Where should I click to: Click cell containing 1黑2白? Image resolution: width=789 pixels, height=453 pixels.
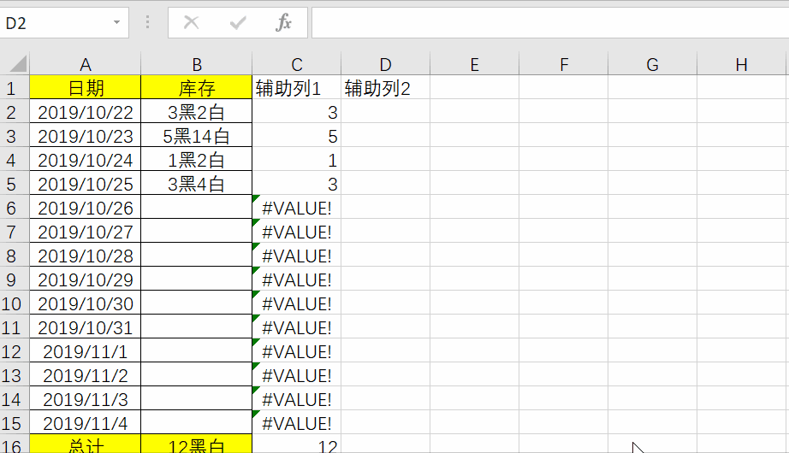[x=197, y=159]
